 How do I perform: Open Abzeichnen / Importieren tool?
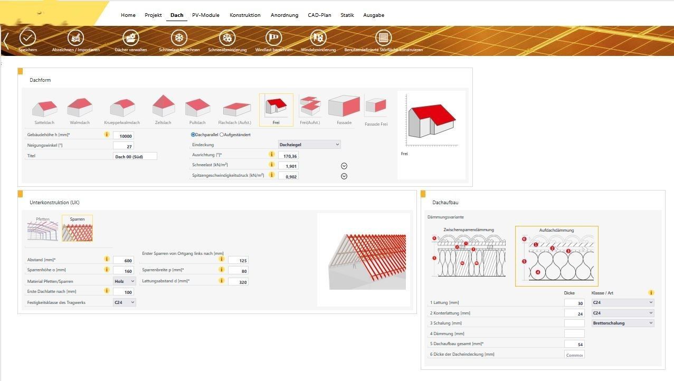pyautogui.click(x=76, y=37)
